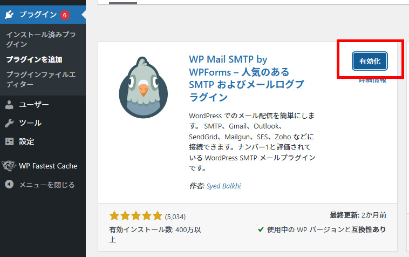Screen dimensions: 409x257
Task: Click the Tools wrench icon
Action: pyautogui.click(x=9, y=123)
